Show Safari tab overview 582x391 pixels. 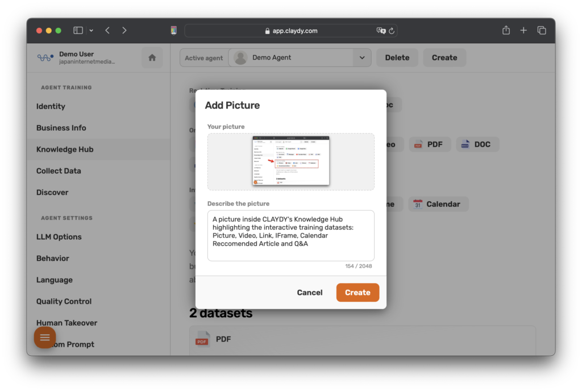[x=542, y=31]
